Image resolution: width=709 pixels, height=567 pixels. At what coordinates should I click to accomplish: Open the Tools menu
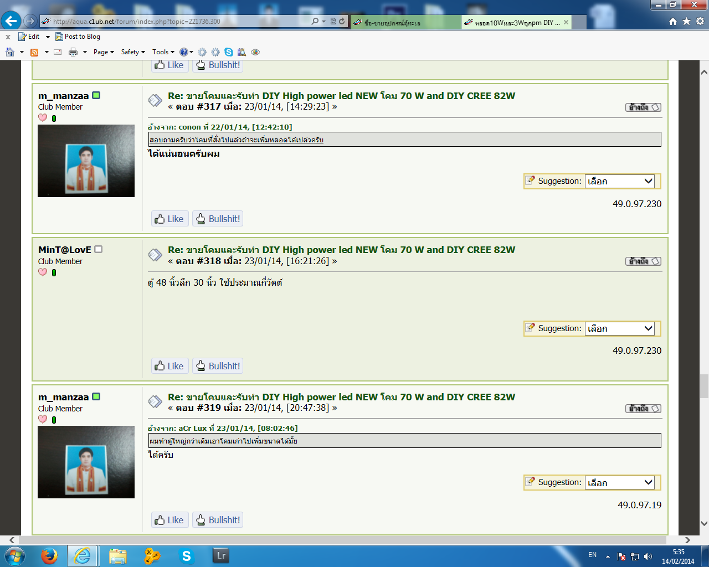(163, 52)
